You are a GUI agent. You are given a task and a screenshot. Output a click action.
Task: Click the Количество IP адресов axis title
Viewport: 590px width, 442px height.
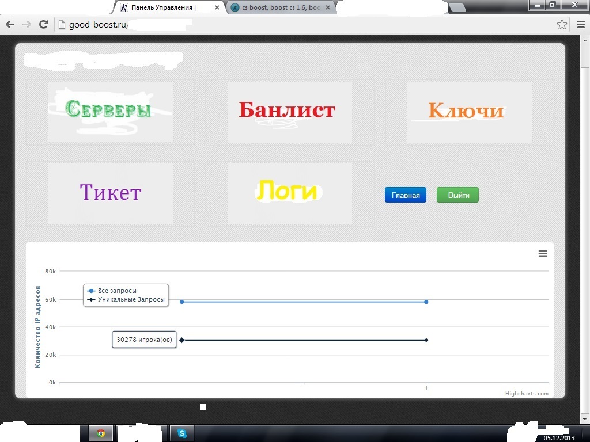pos(37,327)
